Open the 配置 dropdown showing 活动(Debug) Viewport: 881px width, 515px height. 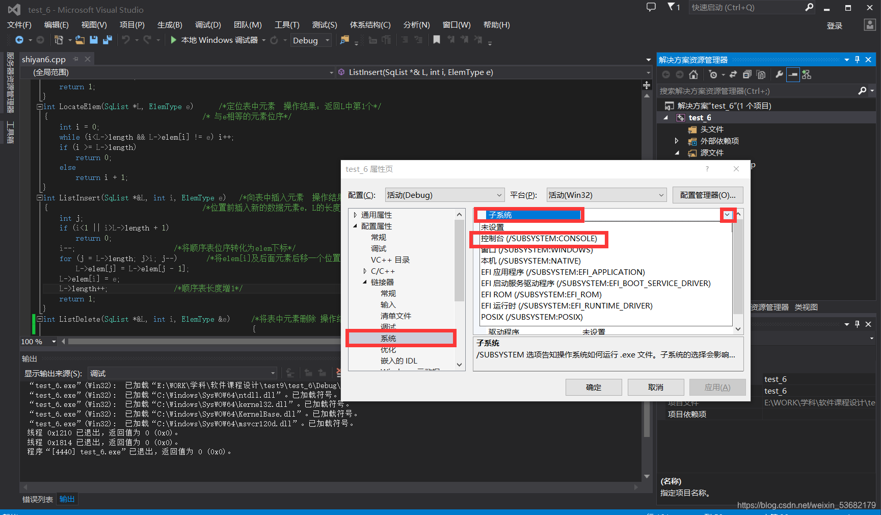(444, 195)
